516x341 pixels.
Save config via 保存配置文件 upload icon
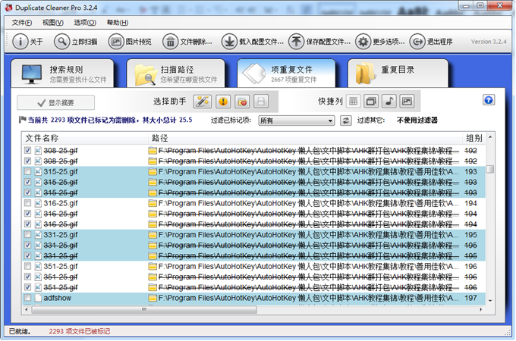click(x=296, y=42)
